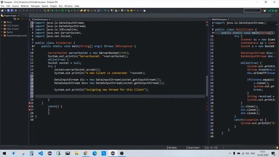Open the File menu
This screenshot has width=279, height=157.
(x=3, y=6)
